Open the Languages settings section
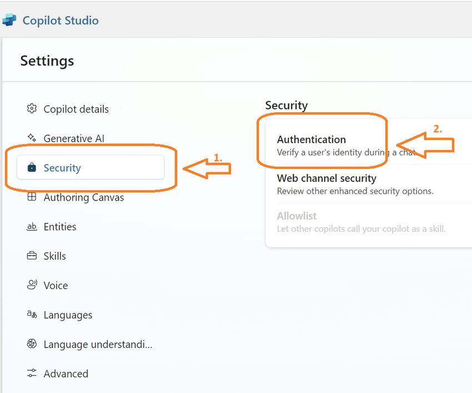This screenshot has height=393, width=472. coord(68,315)
